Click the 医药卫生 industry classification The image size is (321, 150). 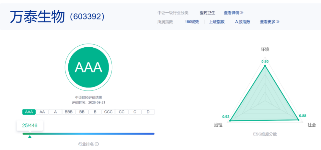click(x=207, y=13)
